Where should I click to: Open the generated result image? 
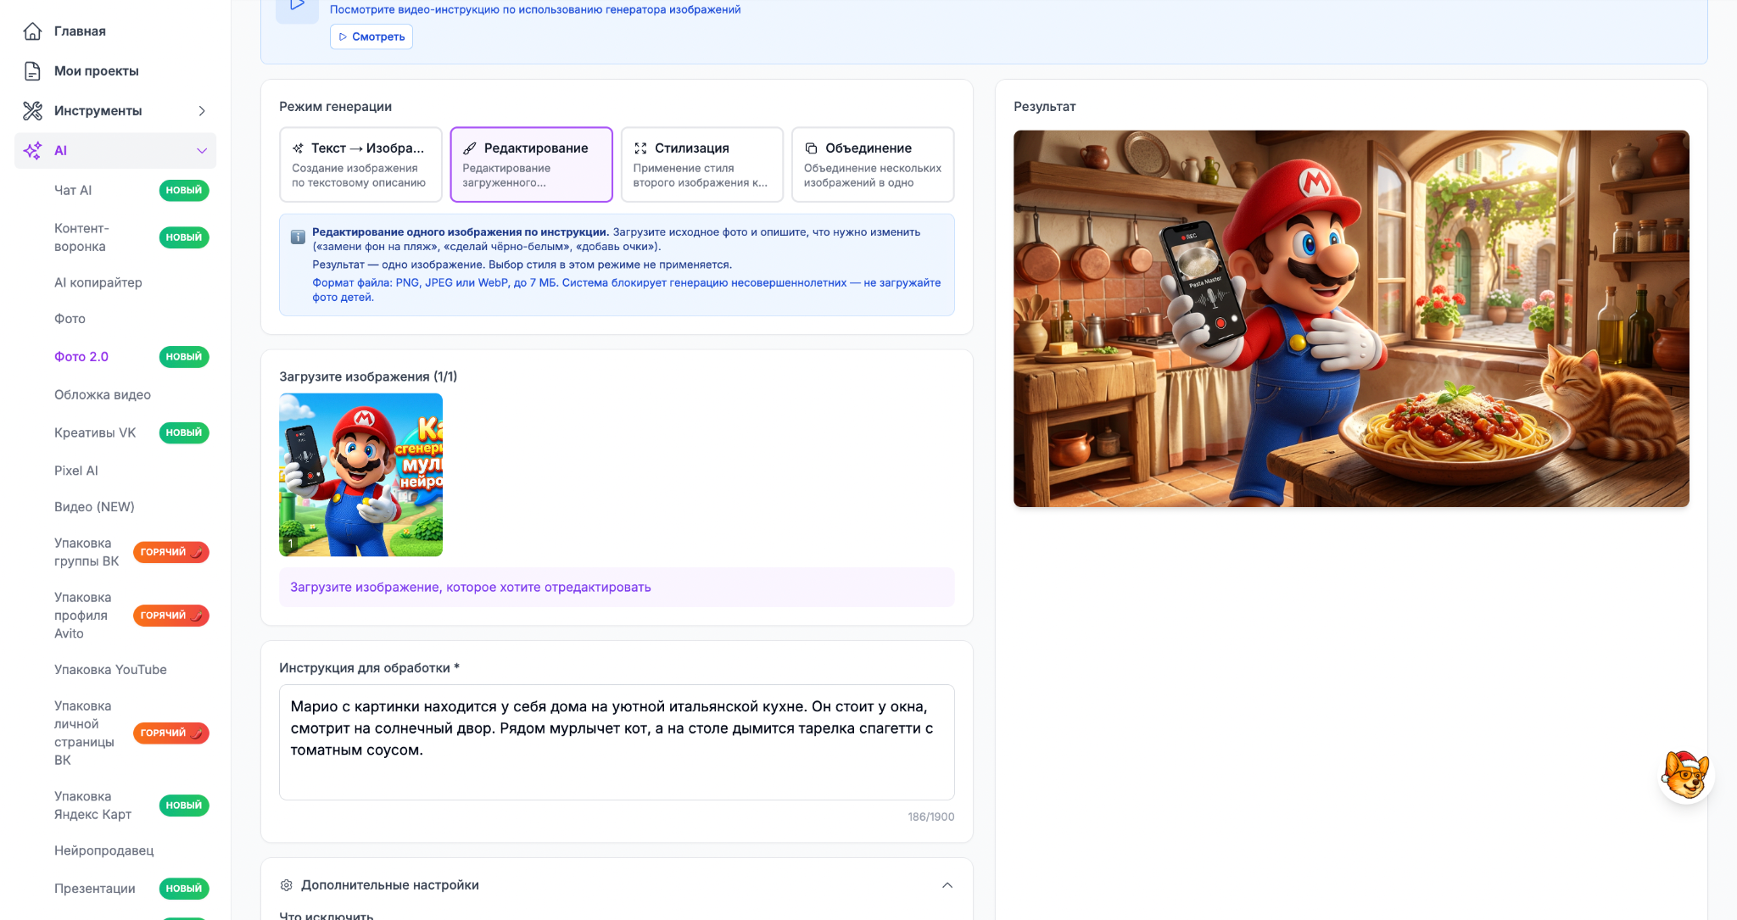coord(1351,319)
